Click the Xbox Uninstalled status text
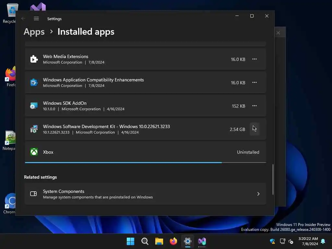The width and height of the screenshot is (332, 249). pos(248,152)
